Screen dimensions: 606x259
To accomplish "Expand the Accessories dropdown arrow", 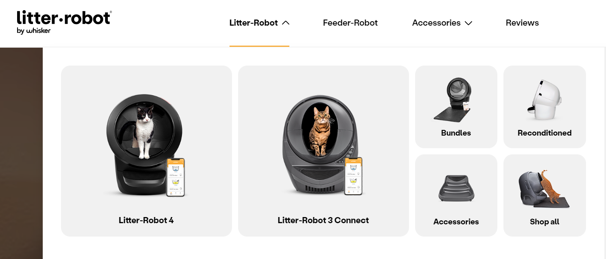I will (468, 23).
